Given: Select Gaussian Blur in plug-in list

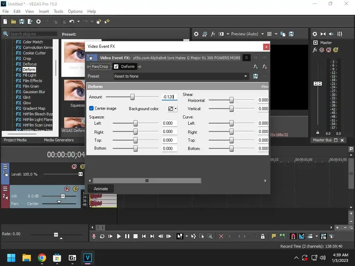Looking at the screenshot, I should 34,92.
